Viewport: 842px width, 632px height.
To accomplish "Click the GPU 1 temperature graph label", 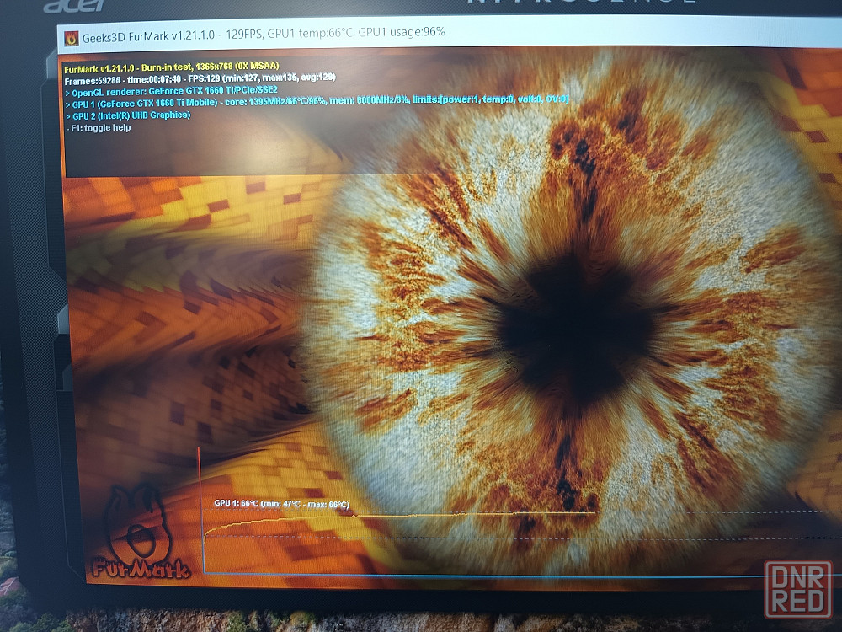I will 281,504.
